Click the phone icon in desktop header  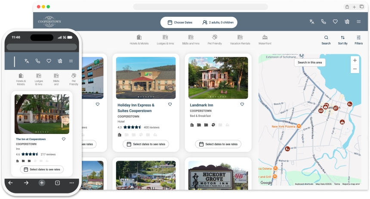click(324, 22)
